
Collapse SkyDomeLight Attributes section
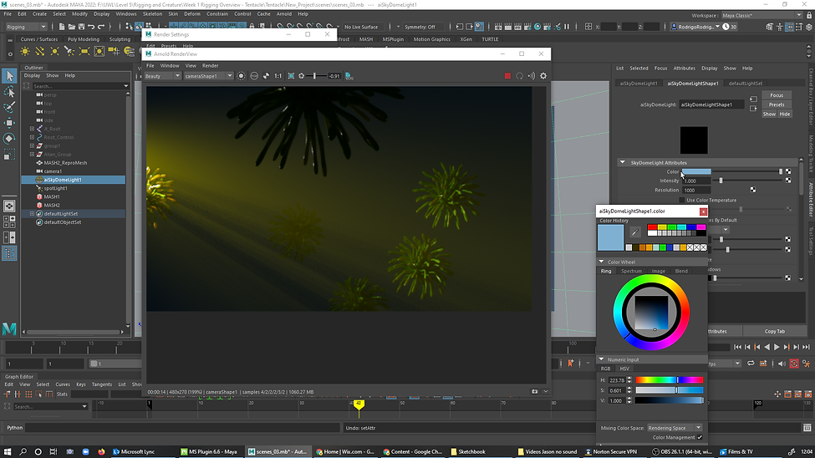click(622, 162)
